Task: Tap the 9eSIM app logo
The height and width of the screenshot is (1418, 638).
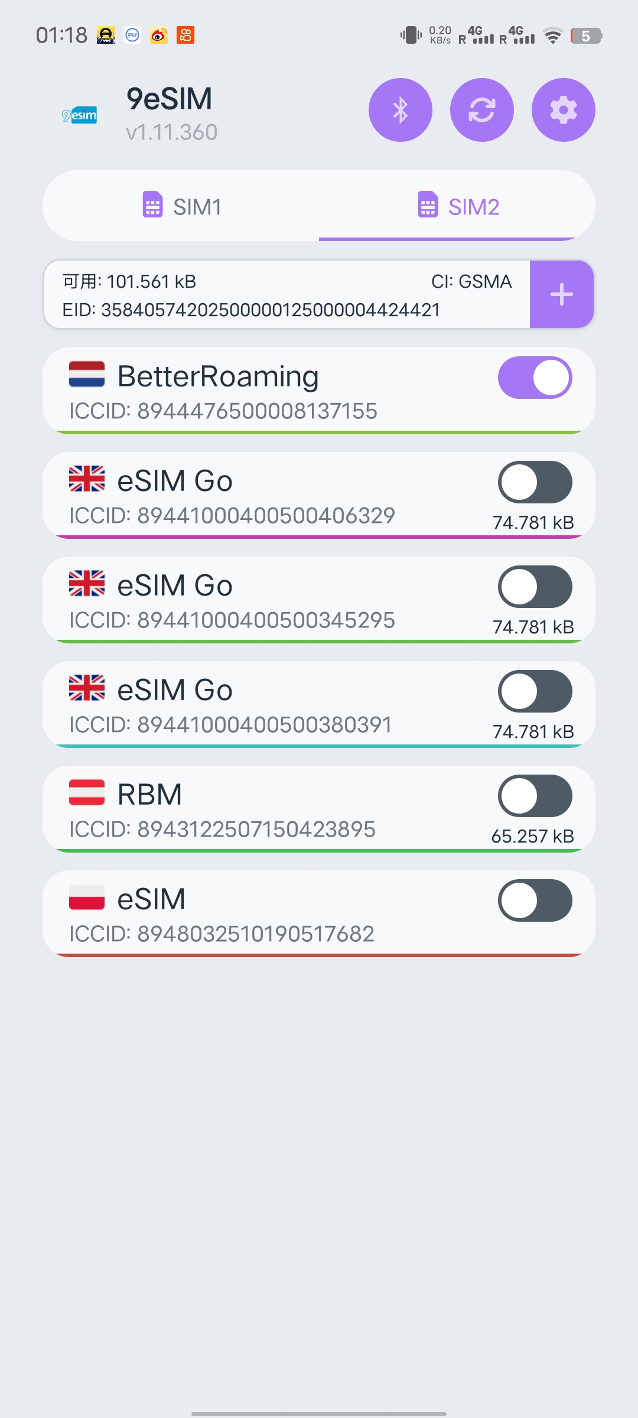Action: click(80, 115)
